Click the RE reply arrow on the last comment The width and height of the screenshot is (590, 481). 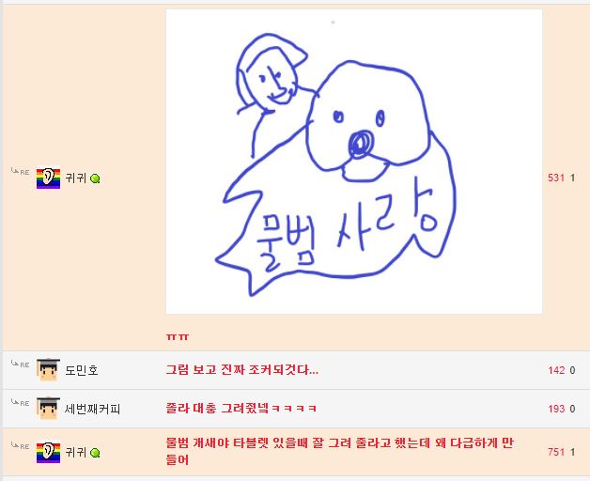(20, 445)
